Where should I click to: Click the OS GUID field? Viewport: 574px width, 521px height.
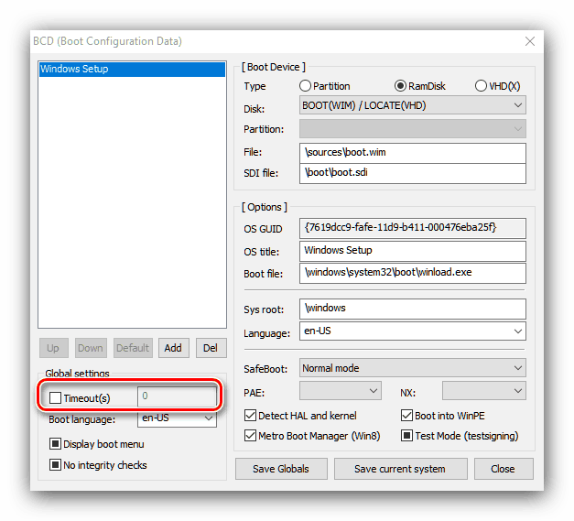(x=413, y=228)
